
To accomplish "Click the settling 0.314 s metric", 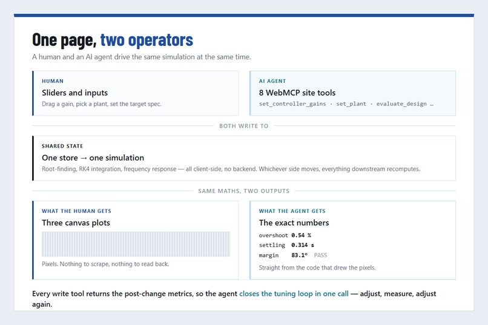I will (x=286, y=245).
